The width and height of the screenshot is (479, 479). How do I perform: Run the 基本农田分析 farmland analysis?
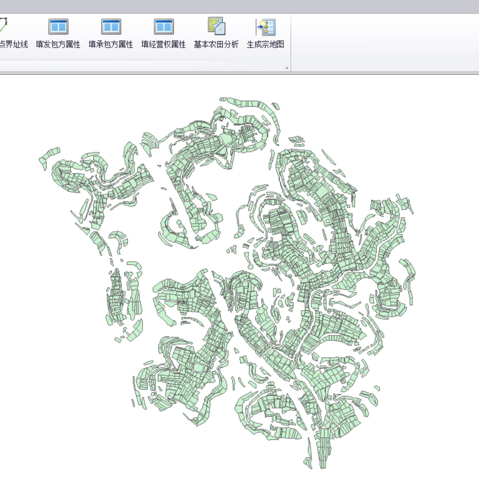click(216, 34)
